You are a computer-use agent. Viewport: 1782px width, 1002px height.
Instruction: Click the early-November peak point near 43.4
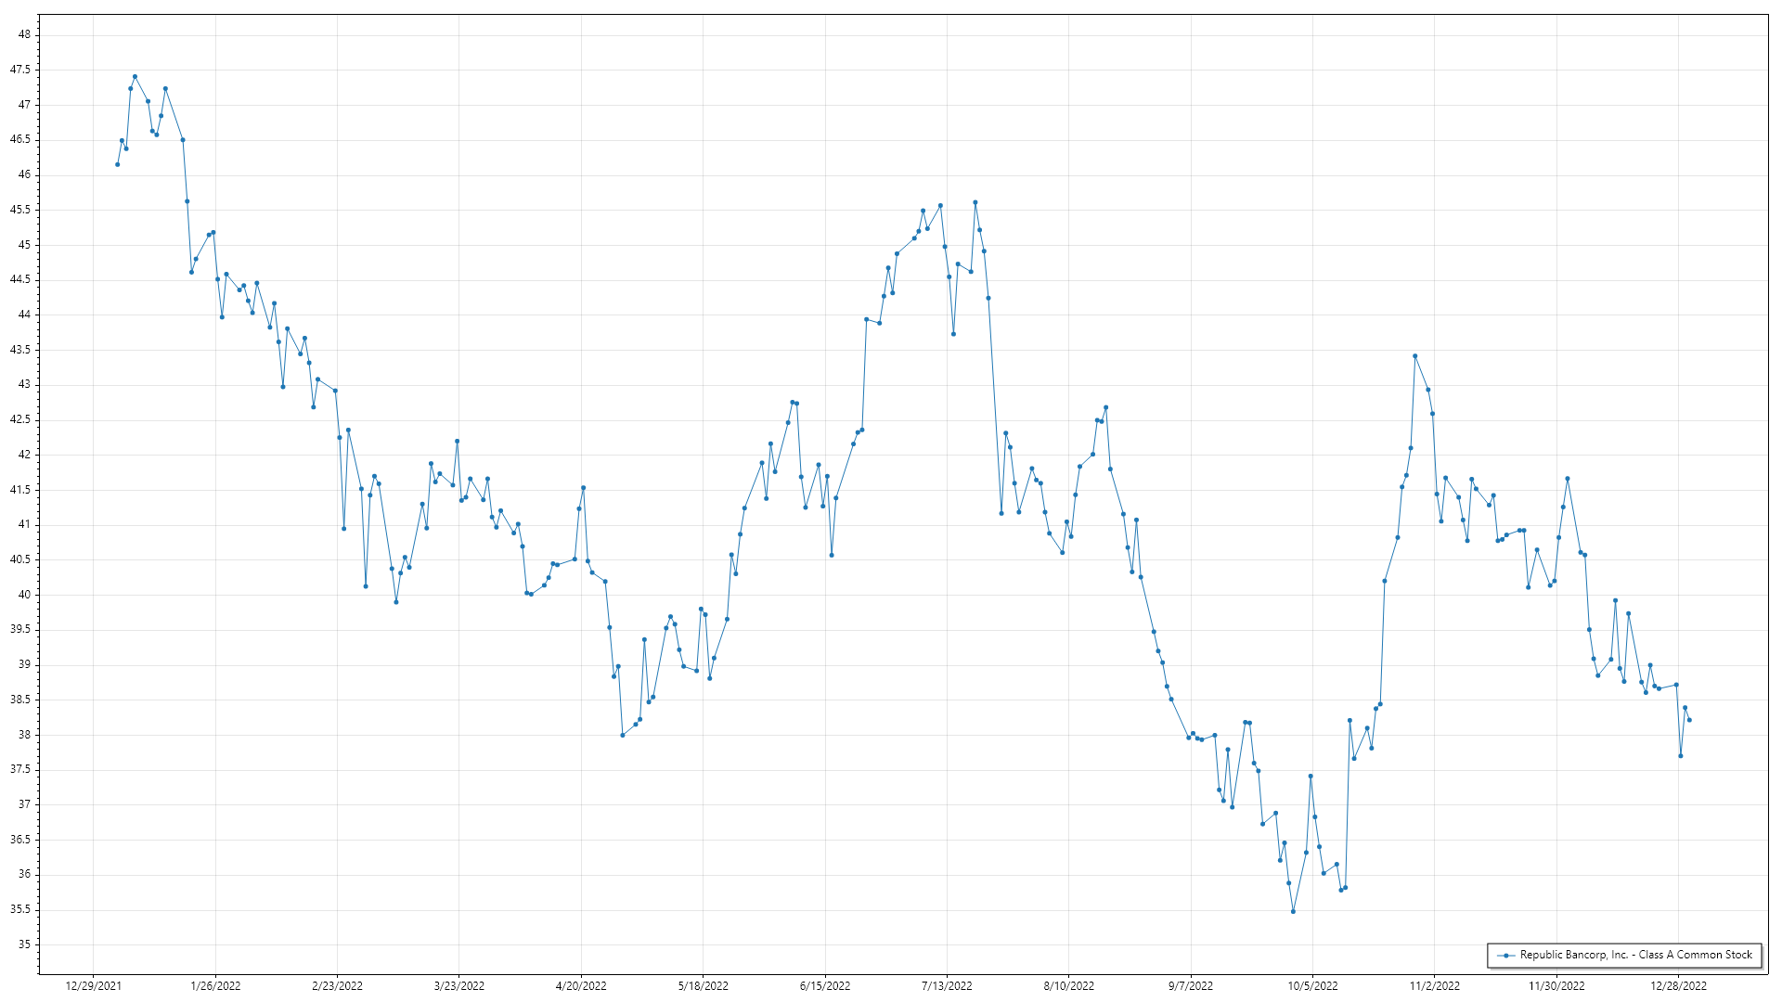[1414, 355]
